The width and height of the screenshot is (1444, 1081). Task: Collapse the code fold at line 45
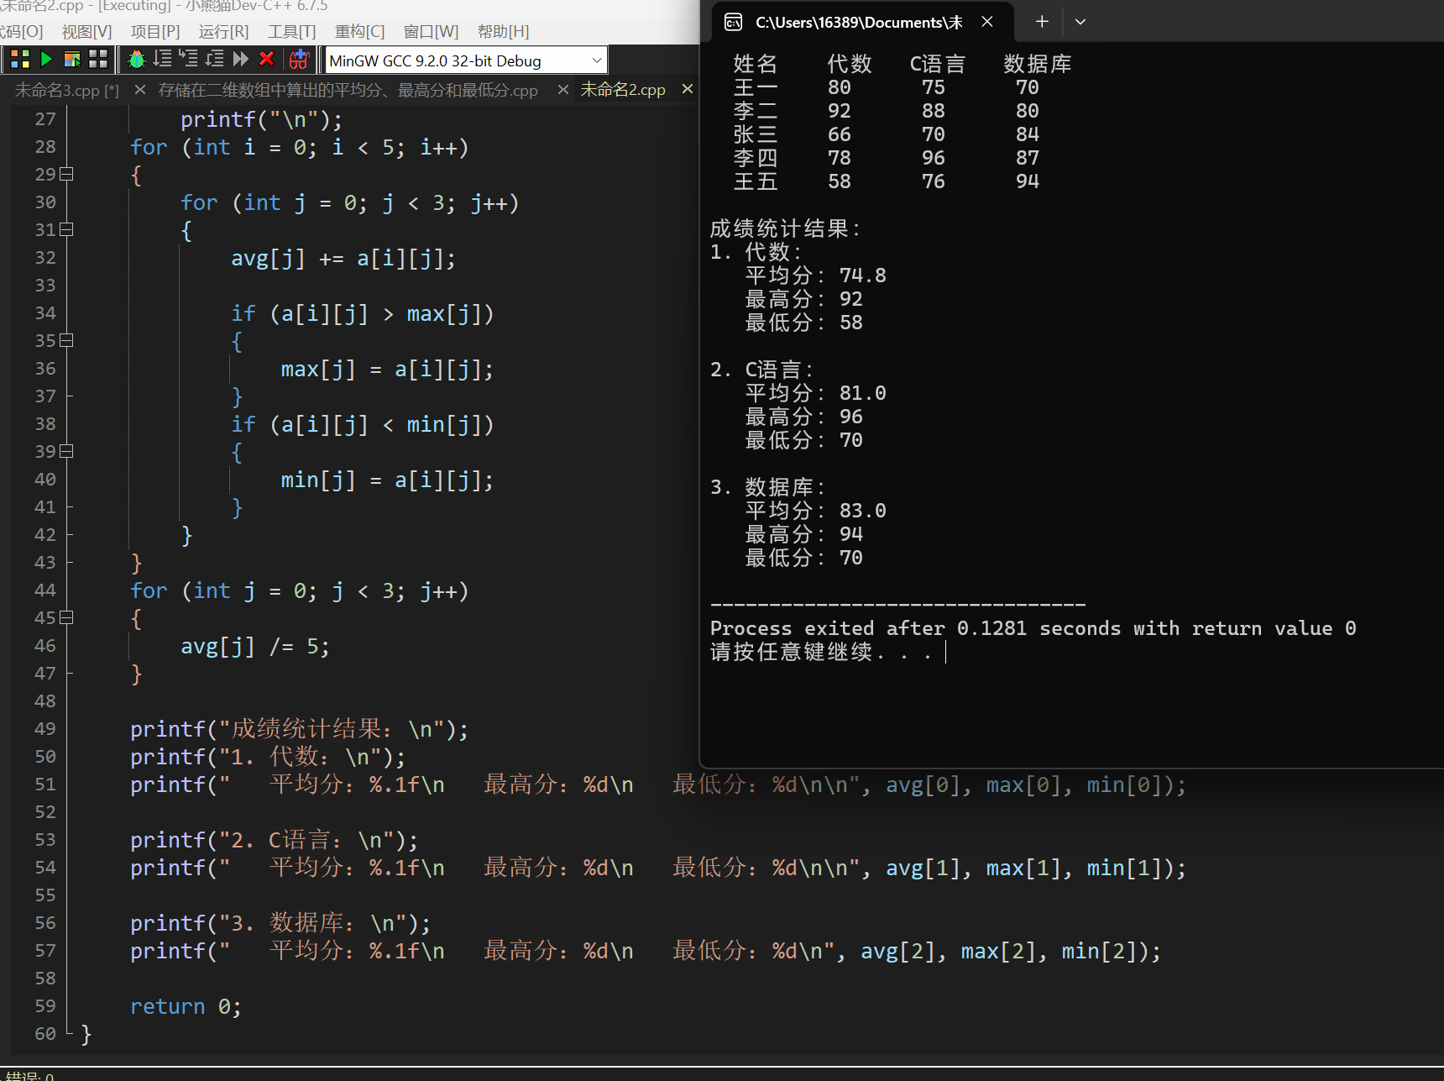click(66, 617)
